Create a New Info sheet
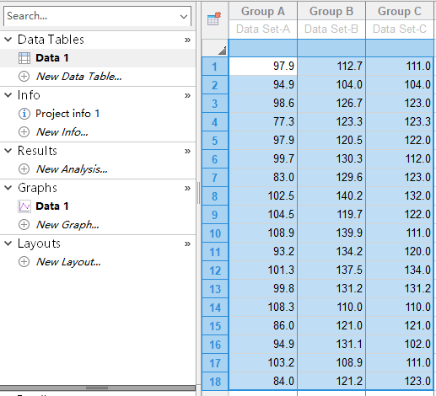Viewport: 436px width, 396px height. click(62, 132)
